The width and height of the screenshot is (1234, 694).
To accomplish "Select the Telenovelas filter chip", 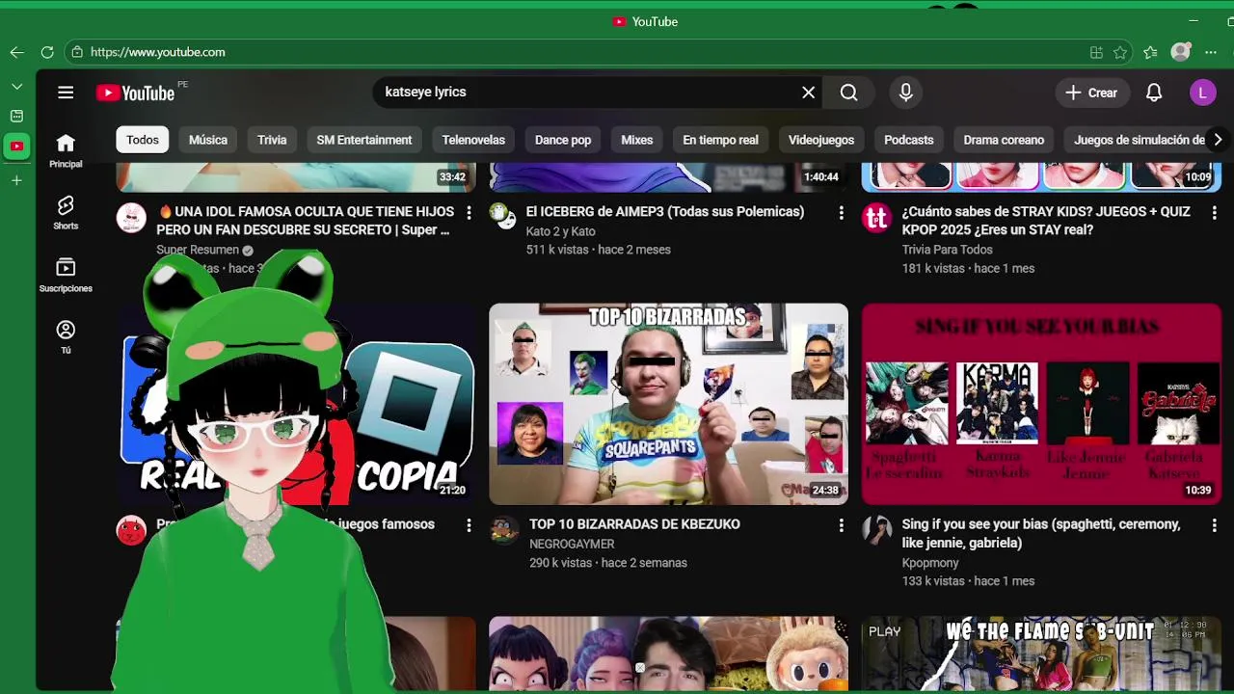I will [473, 140].
